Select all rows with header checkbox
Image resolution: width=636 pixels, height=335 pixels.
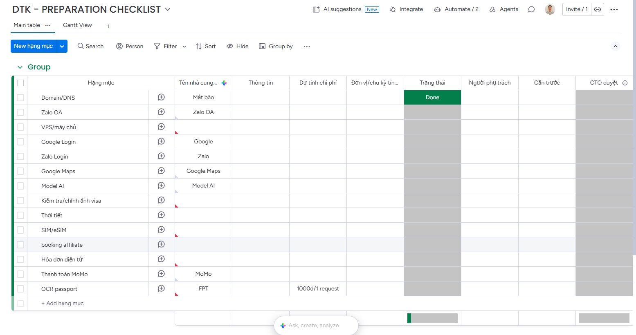(x=20, y=83)
